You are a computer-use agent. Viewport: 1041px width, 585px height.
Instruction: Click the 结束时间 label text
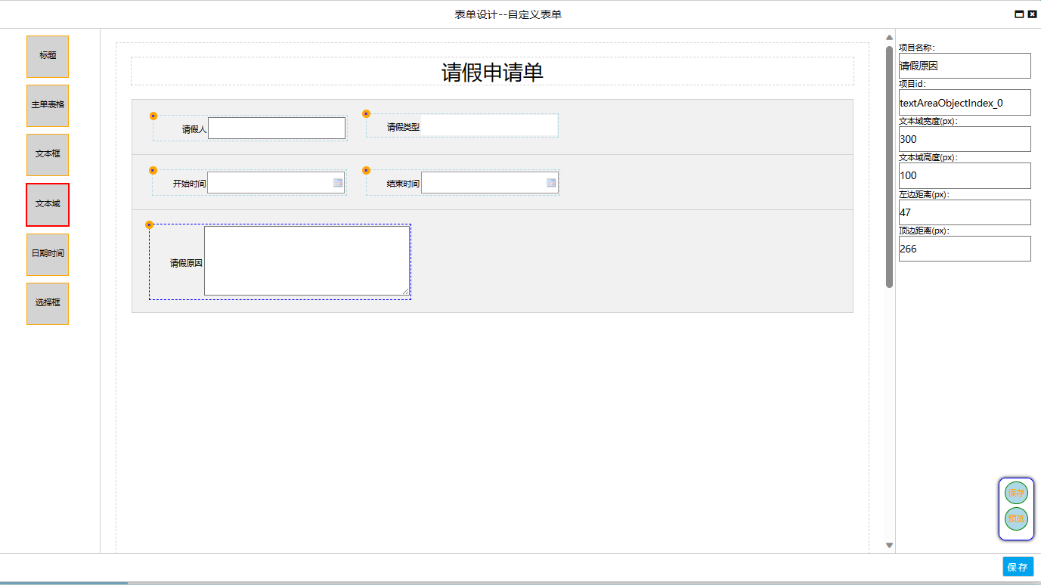pos(403,184)
